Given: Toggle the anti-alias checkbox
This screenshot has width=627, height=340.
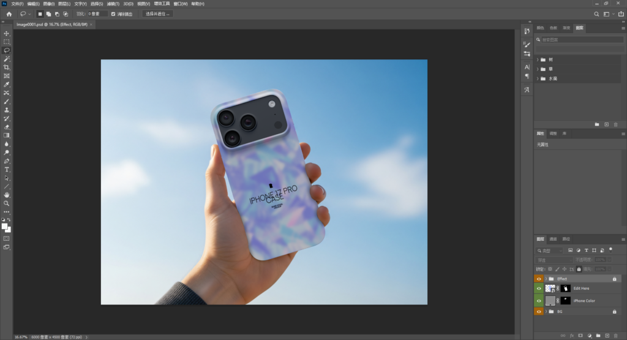Looking at the screenshot, I should [113, 14].
